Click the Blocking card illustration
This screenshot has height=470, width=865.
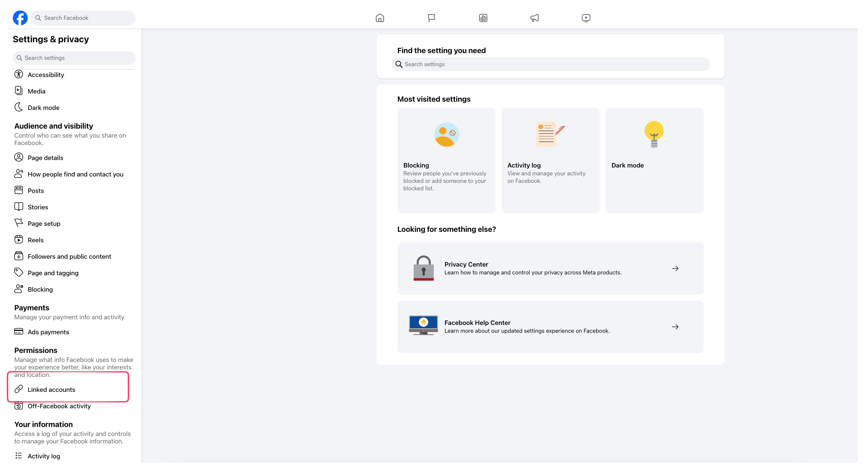tap(446, 135)
